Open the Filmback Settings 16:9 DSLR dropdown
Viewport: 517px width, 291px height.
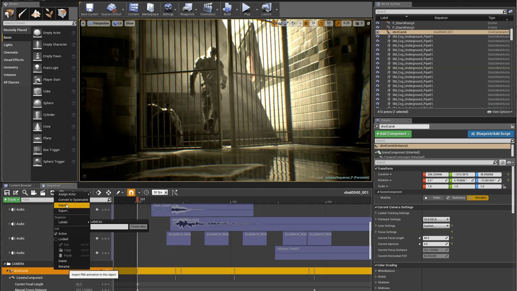pos(436,219)
